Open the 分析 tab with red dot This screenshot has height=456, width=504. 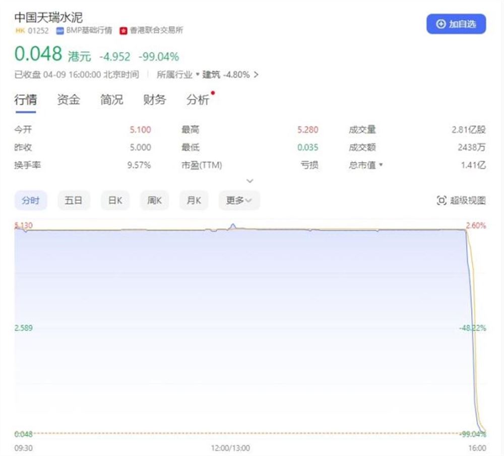tap(198, 100)
